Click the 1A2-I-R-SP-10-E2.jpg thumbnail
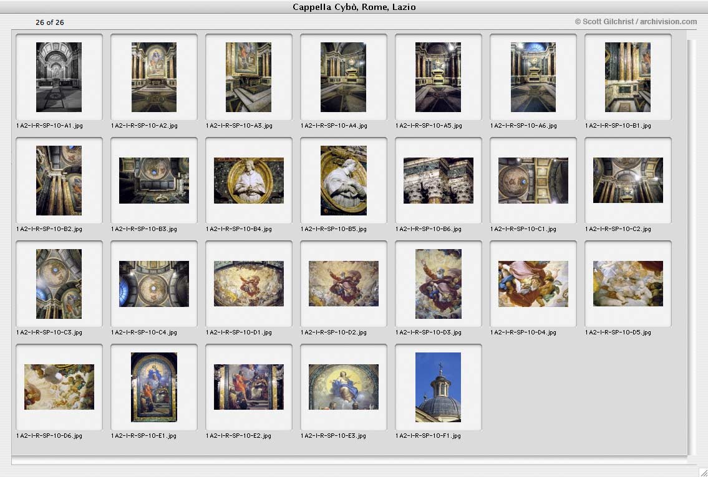 (249, 387)
